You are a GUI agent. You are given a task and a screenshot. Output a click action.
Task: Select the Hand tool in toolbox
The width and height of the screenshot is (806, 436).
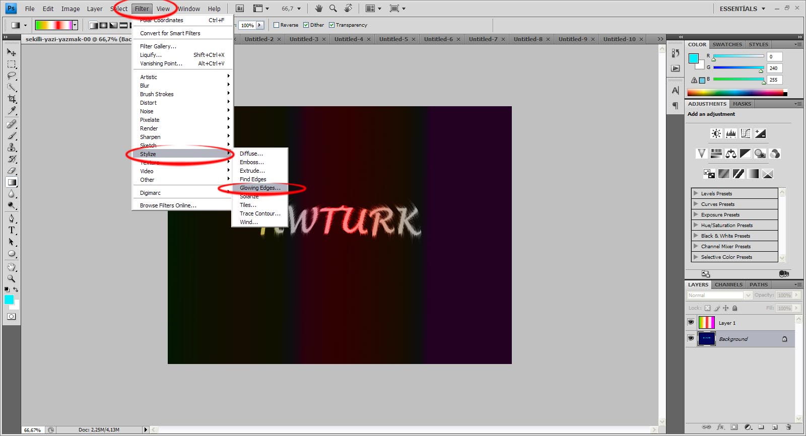[x=12, y=267]
